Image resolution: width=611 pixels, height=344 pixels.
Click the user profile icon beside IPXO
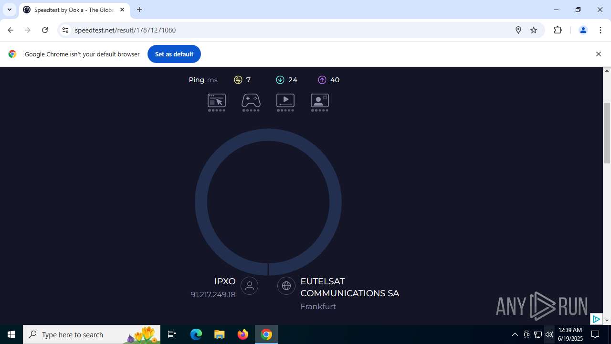tap(249, 286)
